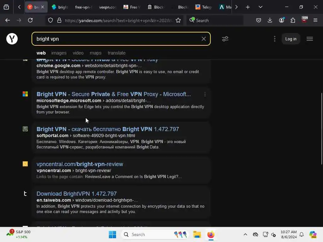Click the URL address bar
Screen dimensions: 323x242
tap(118, 20)
